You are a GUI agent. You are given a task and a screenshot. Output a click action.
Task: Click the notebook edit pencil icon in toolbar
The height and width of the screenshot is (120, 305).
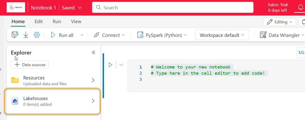point(15,35)
